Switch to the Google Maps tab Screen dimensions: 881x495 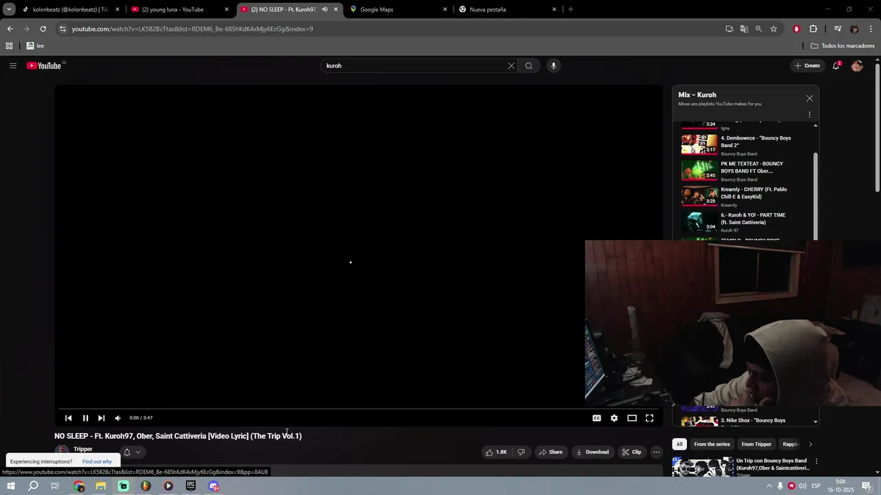click(398, 10)
